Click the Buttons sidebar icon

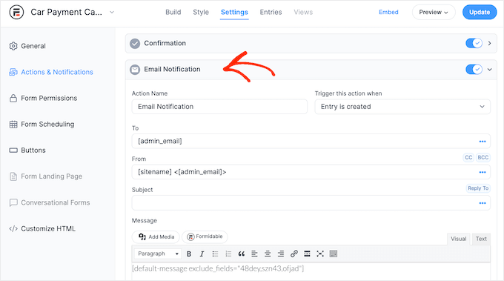(13, 151)
